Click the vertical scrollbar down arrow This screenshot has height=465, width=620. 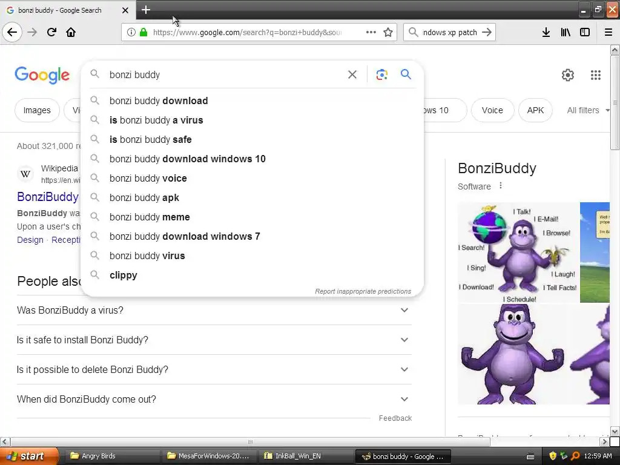tap(615, 431)
